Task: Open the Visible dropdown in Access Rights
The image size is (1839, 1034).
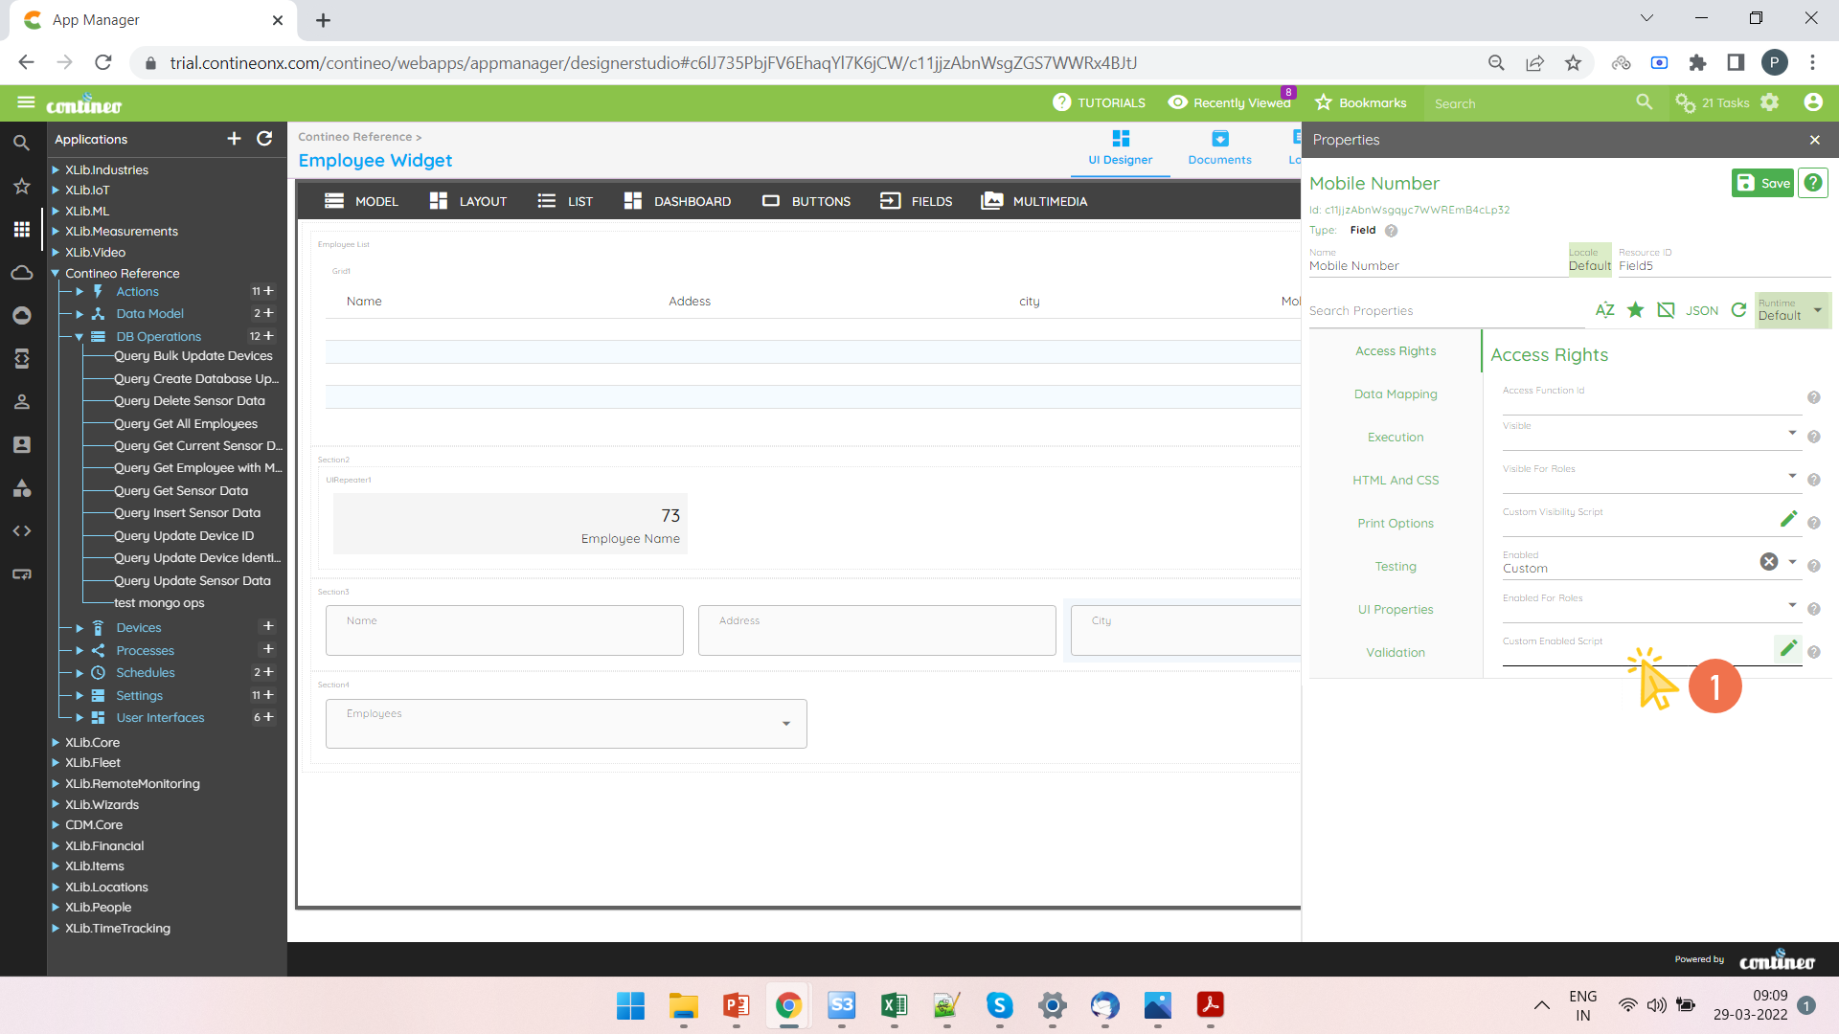Action: coord(1792,433)
